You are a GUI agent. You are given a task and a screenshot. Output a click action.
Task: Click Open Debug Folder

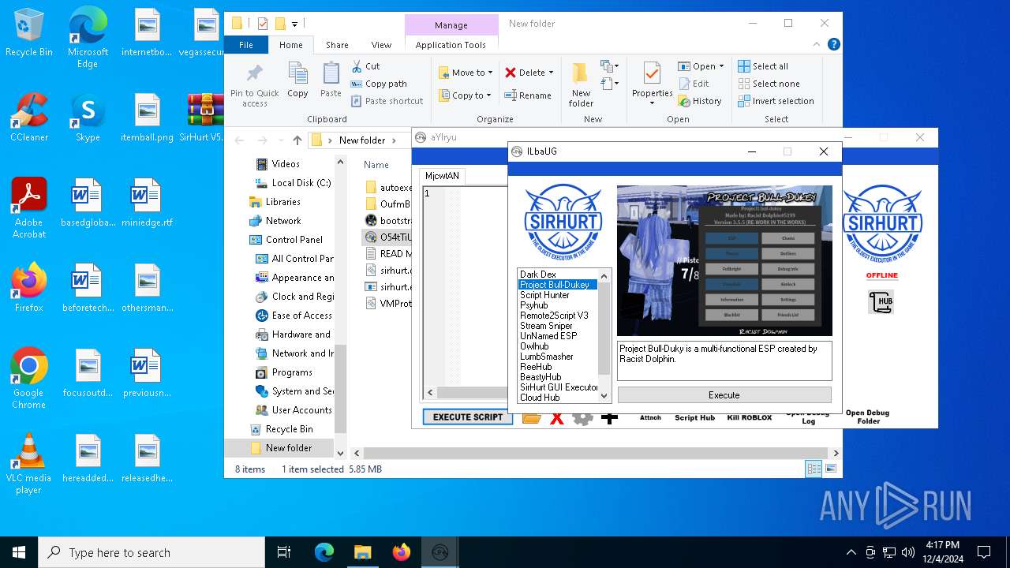click(867, 417)
